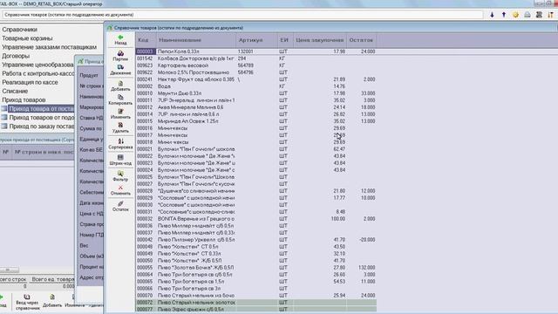Select row Маунти Дью 0.33л
The height and width of the screenshot is (314, 558).
point(255,93)
